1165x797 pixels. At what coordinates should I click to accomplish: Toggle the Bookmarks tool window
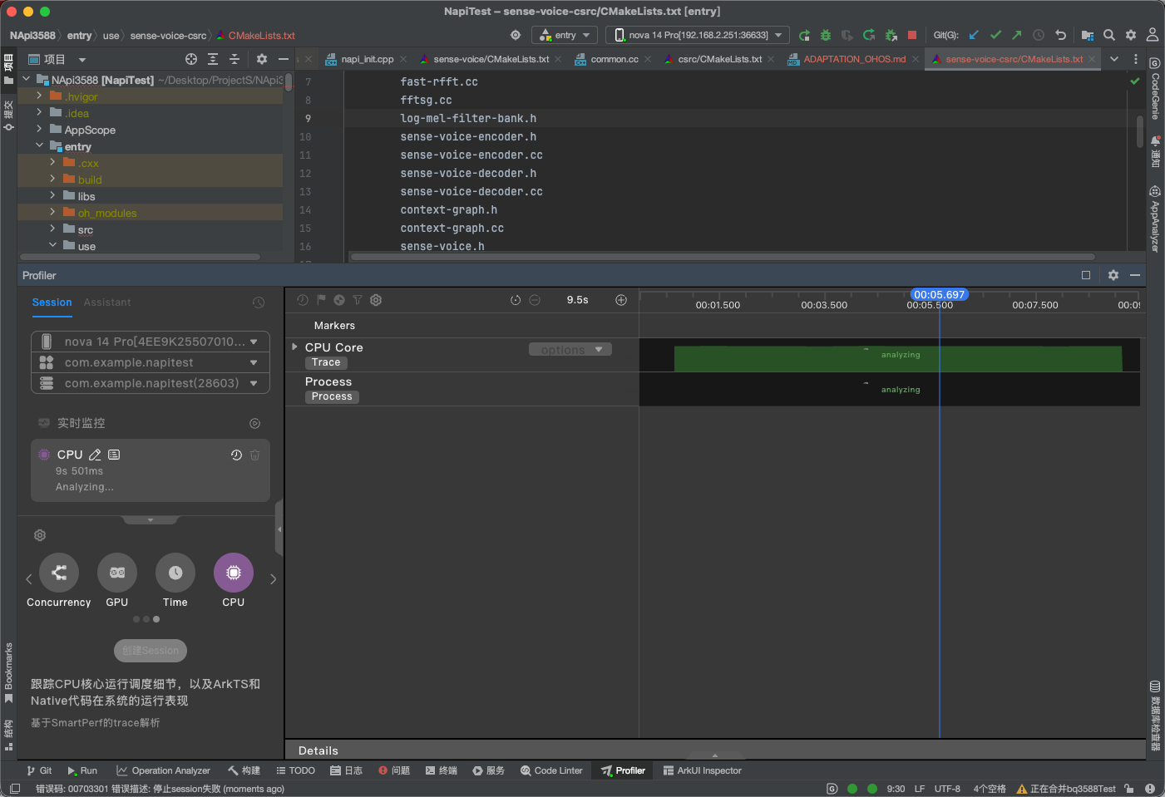click(8, 672)
